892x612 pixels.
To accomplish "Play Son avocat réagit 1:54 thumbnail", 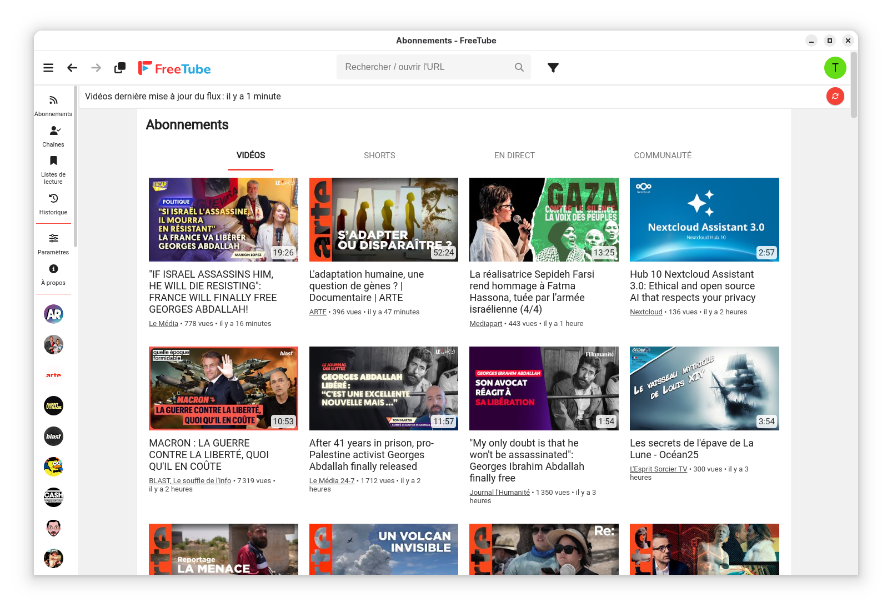I will [x=544, y=388].
